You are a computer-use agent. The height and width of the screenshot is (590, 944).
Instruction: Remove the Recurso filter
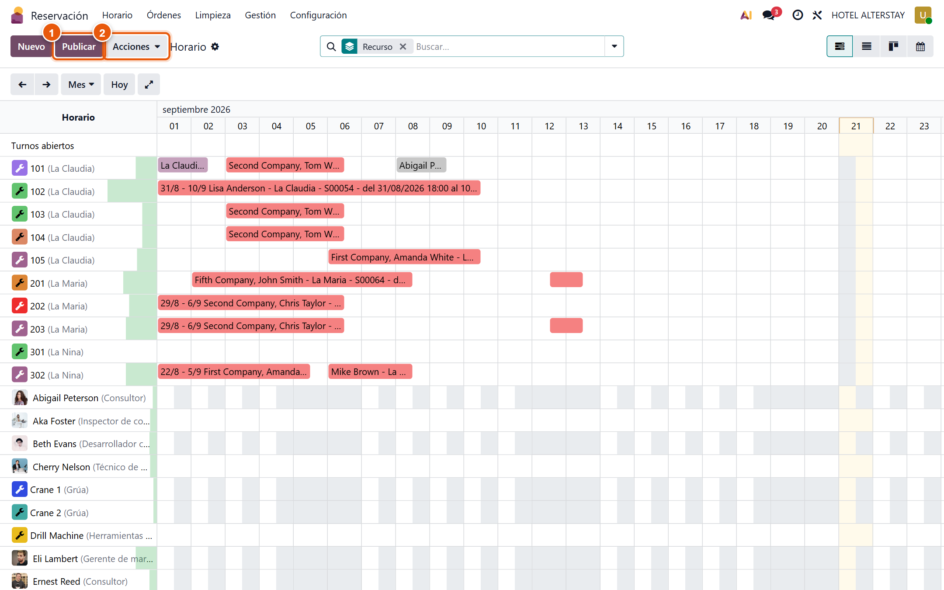coord(403,47)
